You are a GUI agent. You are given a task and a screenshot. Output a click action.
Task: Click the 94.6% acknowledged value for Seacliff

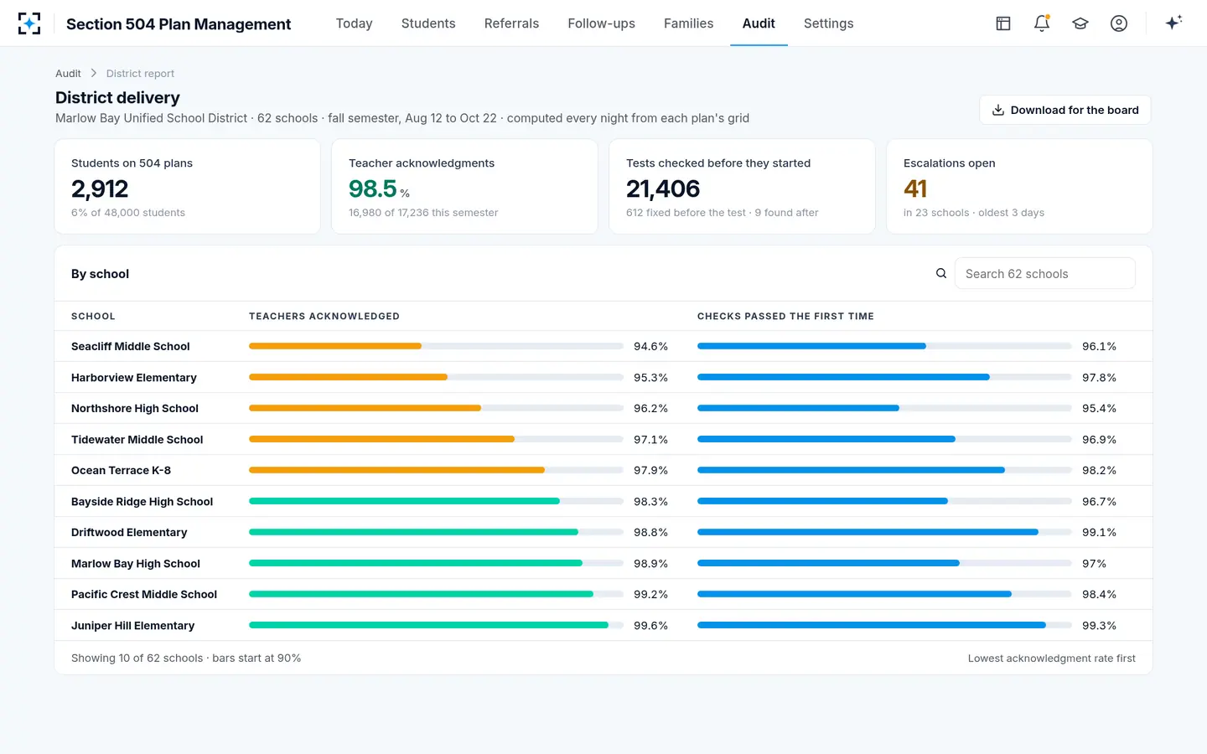tap(650, 347)
